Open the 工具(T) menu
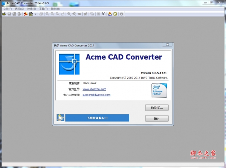The width and height of the screenshot is (226, 168). click(x=43, y=9)
